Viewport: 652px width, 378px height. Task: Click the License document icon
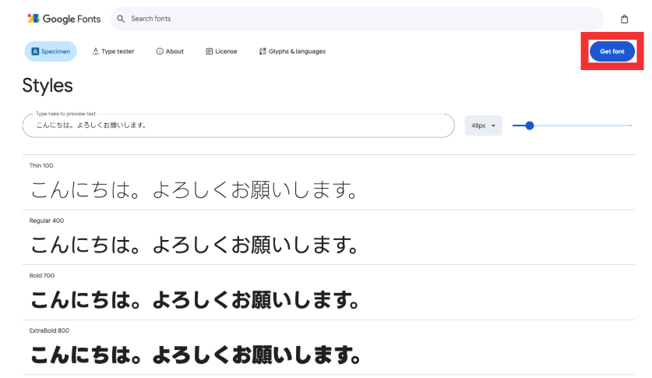point(209,51)
